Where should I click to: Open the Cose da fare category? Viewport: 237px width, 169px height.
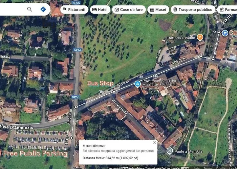pos(129,10)
